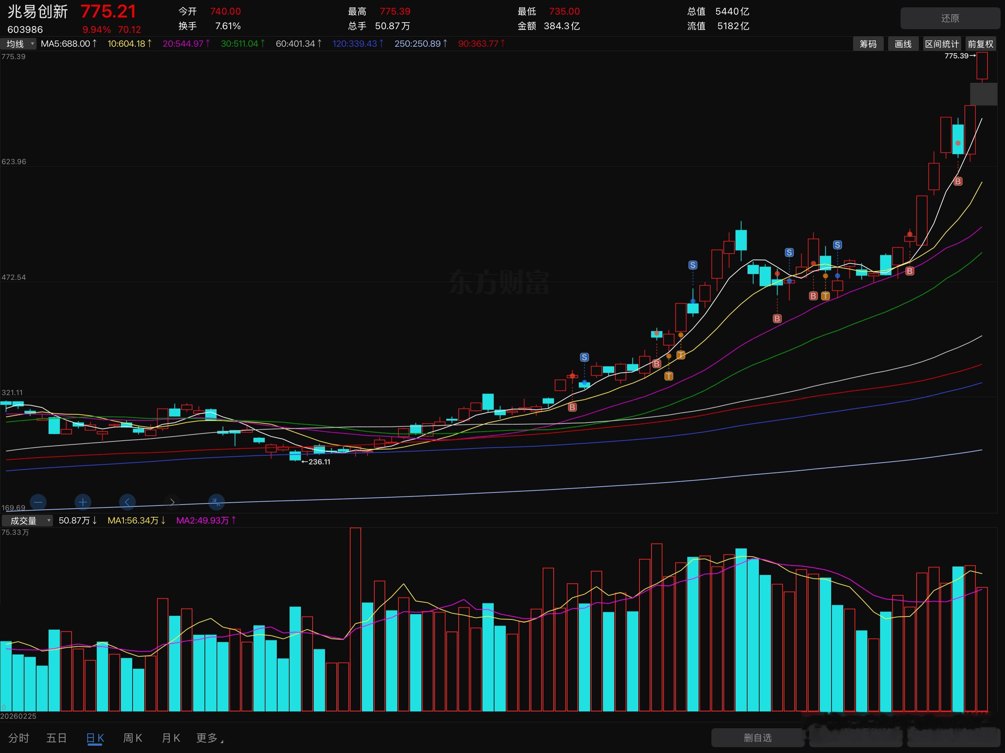Tap the stock code 603986

25,30
